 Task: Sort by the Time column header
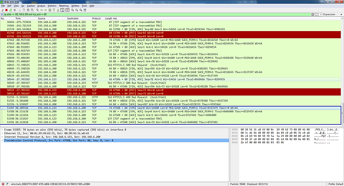[18, 19]
